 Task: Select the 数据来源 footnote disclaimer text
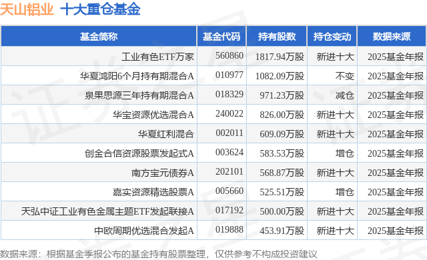[159, 254]
